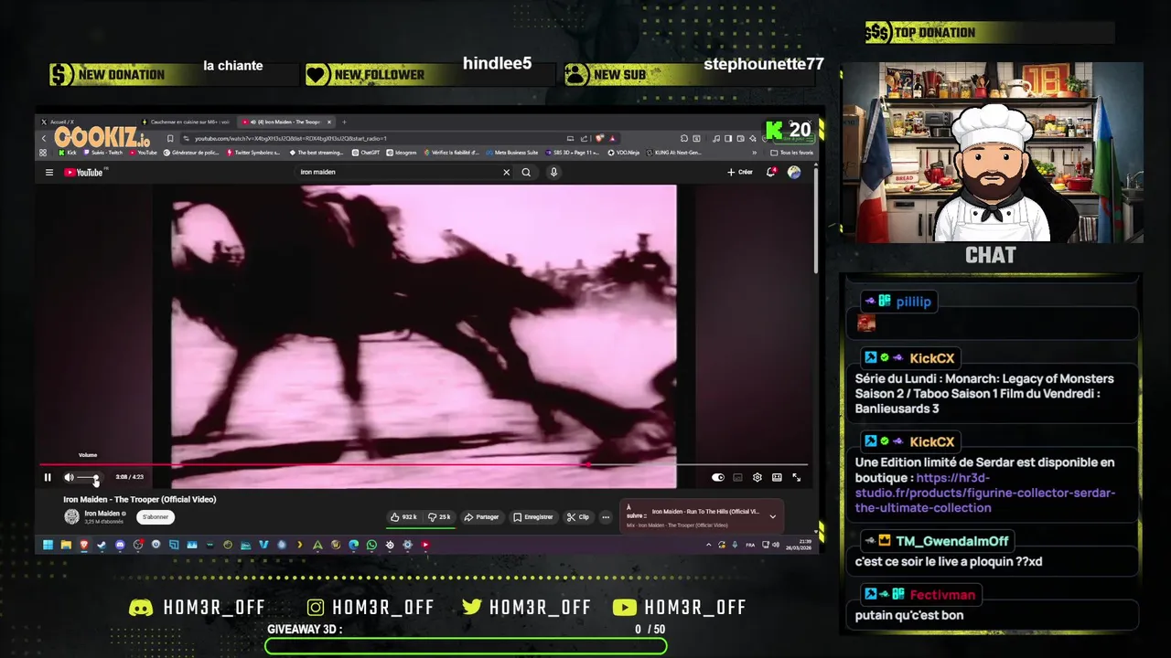Toggle subtitles button in the player
Screen dimensions: 1171x658
click(737, 477)
